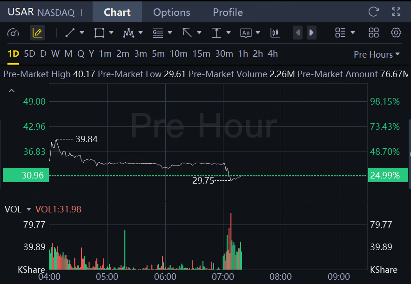
Task: Toggle the pencil drawing mode button
Action: coord(37,33)
